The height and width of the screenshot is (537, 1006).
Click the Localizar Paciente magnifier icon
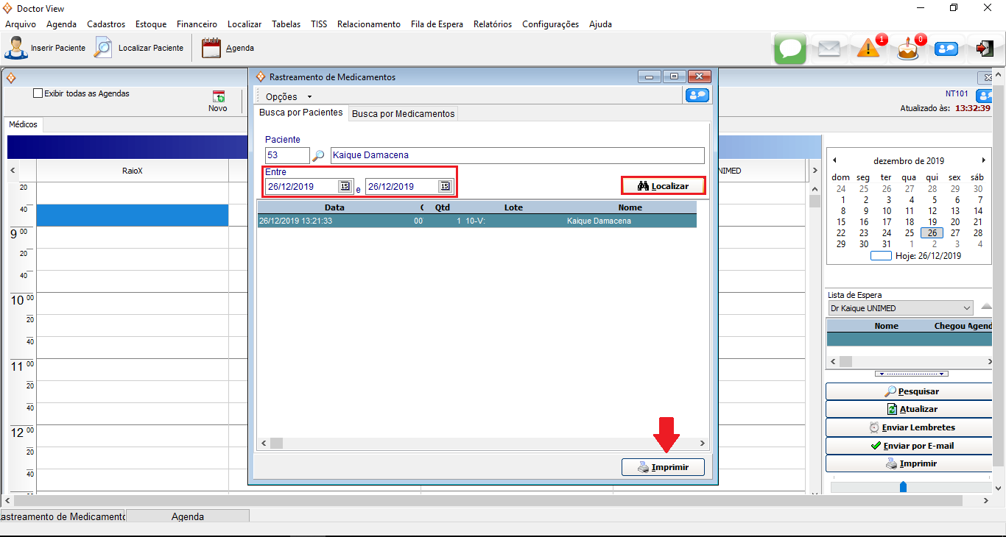103,48
